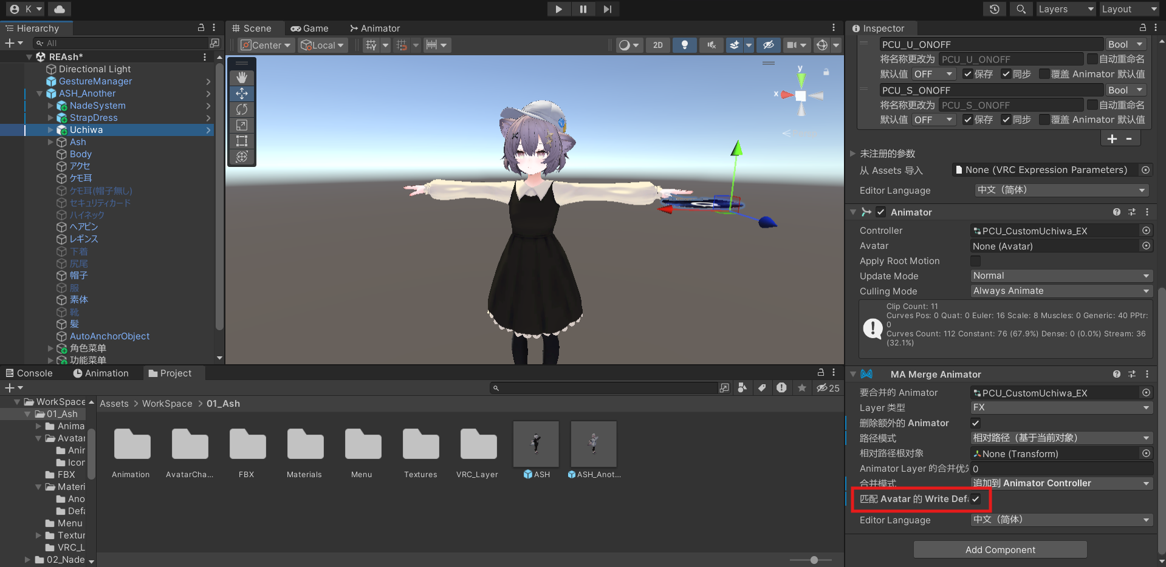Enable Apply Root Motion on the Animator
Image resolution: width=1166 pixels, height=567 pixels.
pos(975,260)
